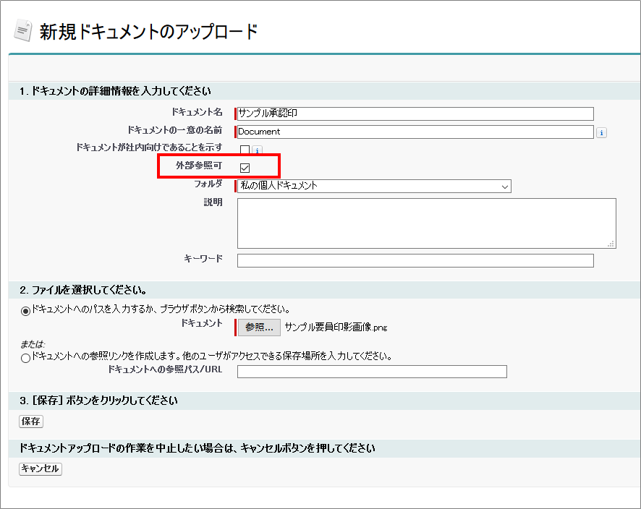The width and height of the screenshot is (641, 509).
Task: Click the 新規ドキュメントのアップロード page heading
Action: tap(148, 32)
